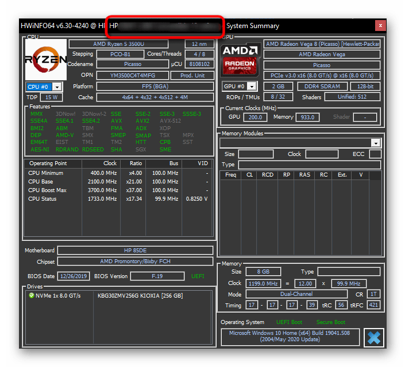Screen dimensions: 405x367
Task: Click the AMD-V feature label
Action: 64,135
